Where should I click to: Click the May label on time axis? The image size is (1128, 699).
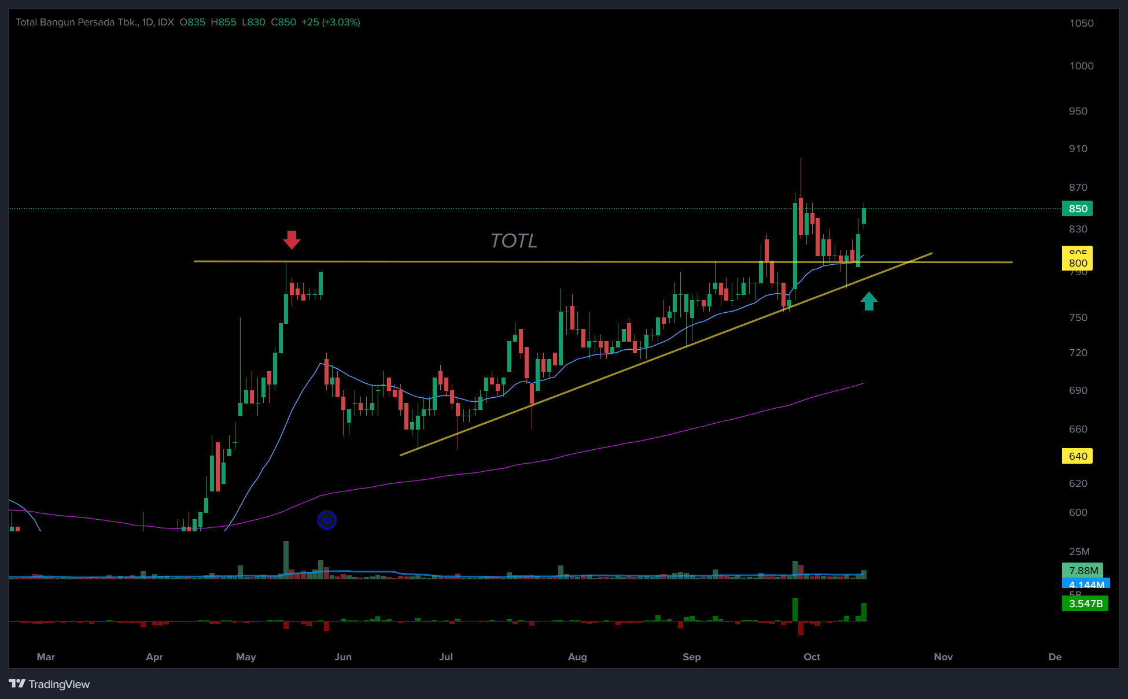[x=246, y=657]
